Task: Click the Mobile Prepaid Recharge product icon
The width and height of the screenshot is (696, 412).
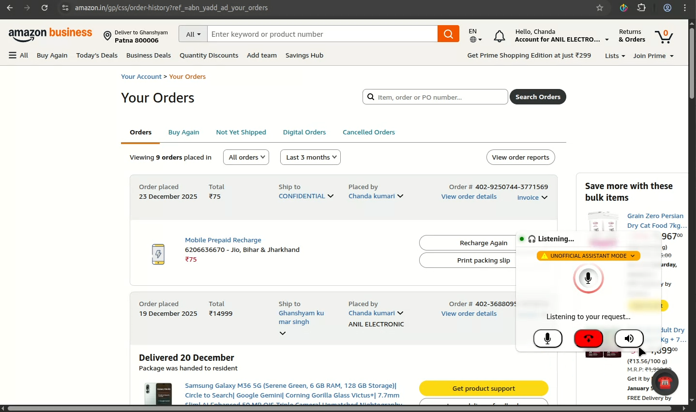Action: click(158, 254)
